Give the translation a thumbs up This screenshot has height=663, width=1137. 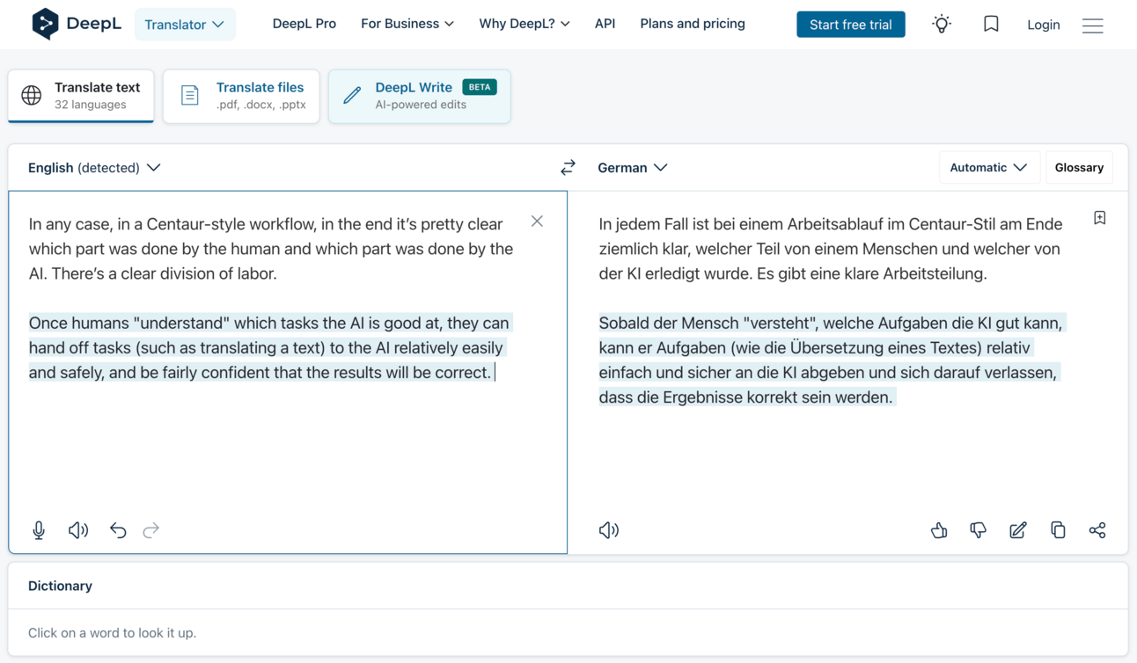(939, 530)
